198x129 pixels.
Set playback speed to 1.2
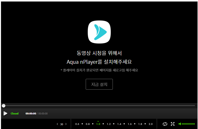(x=109, y=124)
